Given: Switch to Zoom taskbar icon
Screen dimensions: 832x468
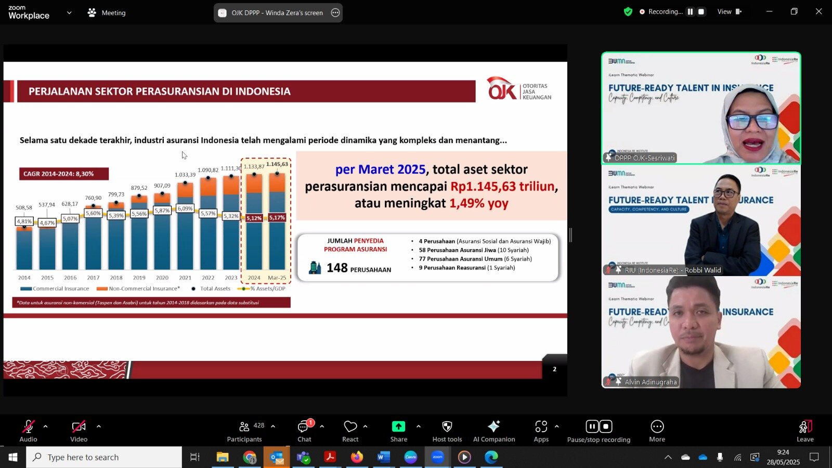Looking at the screenshot, I should 438,457.
